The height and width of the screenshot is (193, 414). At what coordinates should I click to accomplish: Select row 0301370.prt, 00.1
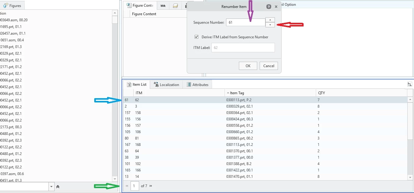pyautogui.click(x=265, y=151)
